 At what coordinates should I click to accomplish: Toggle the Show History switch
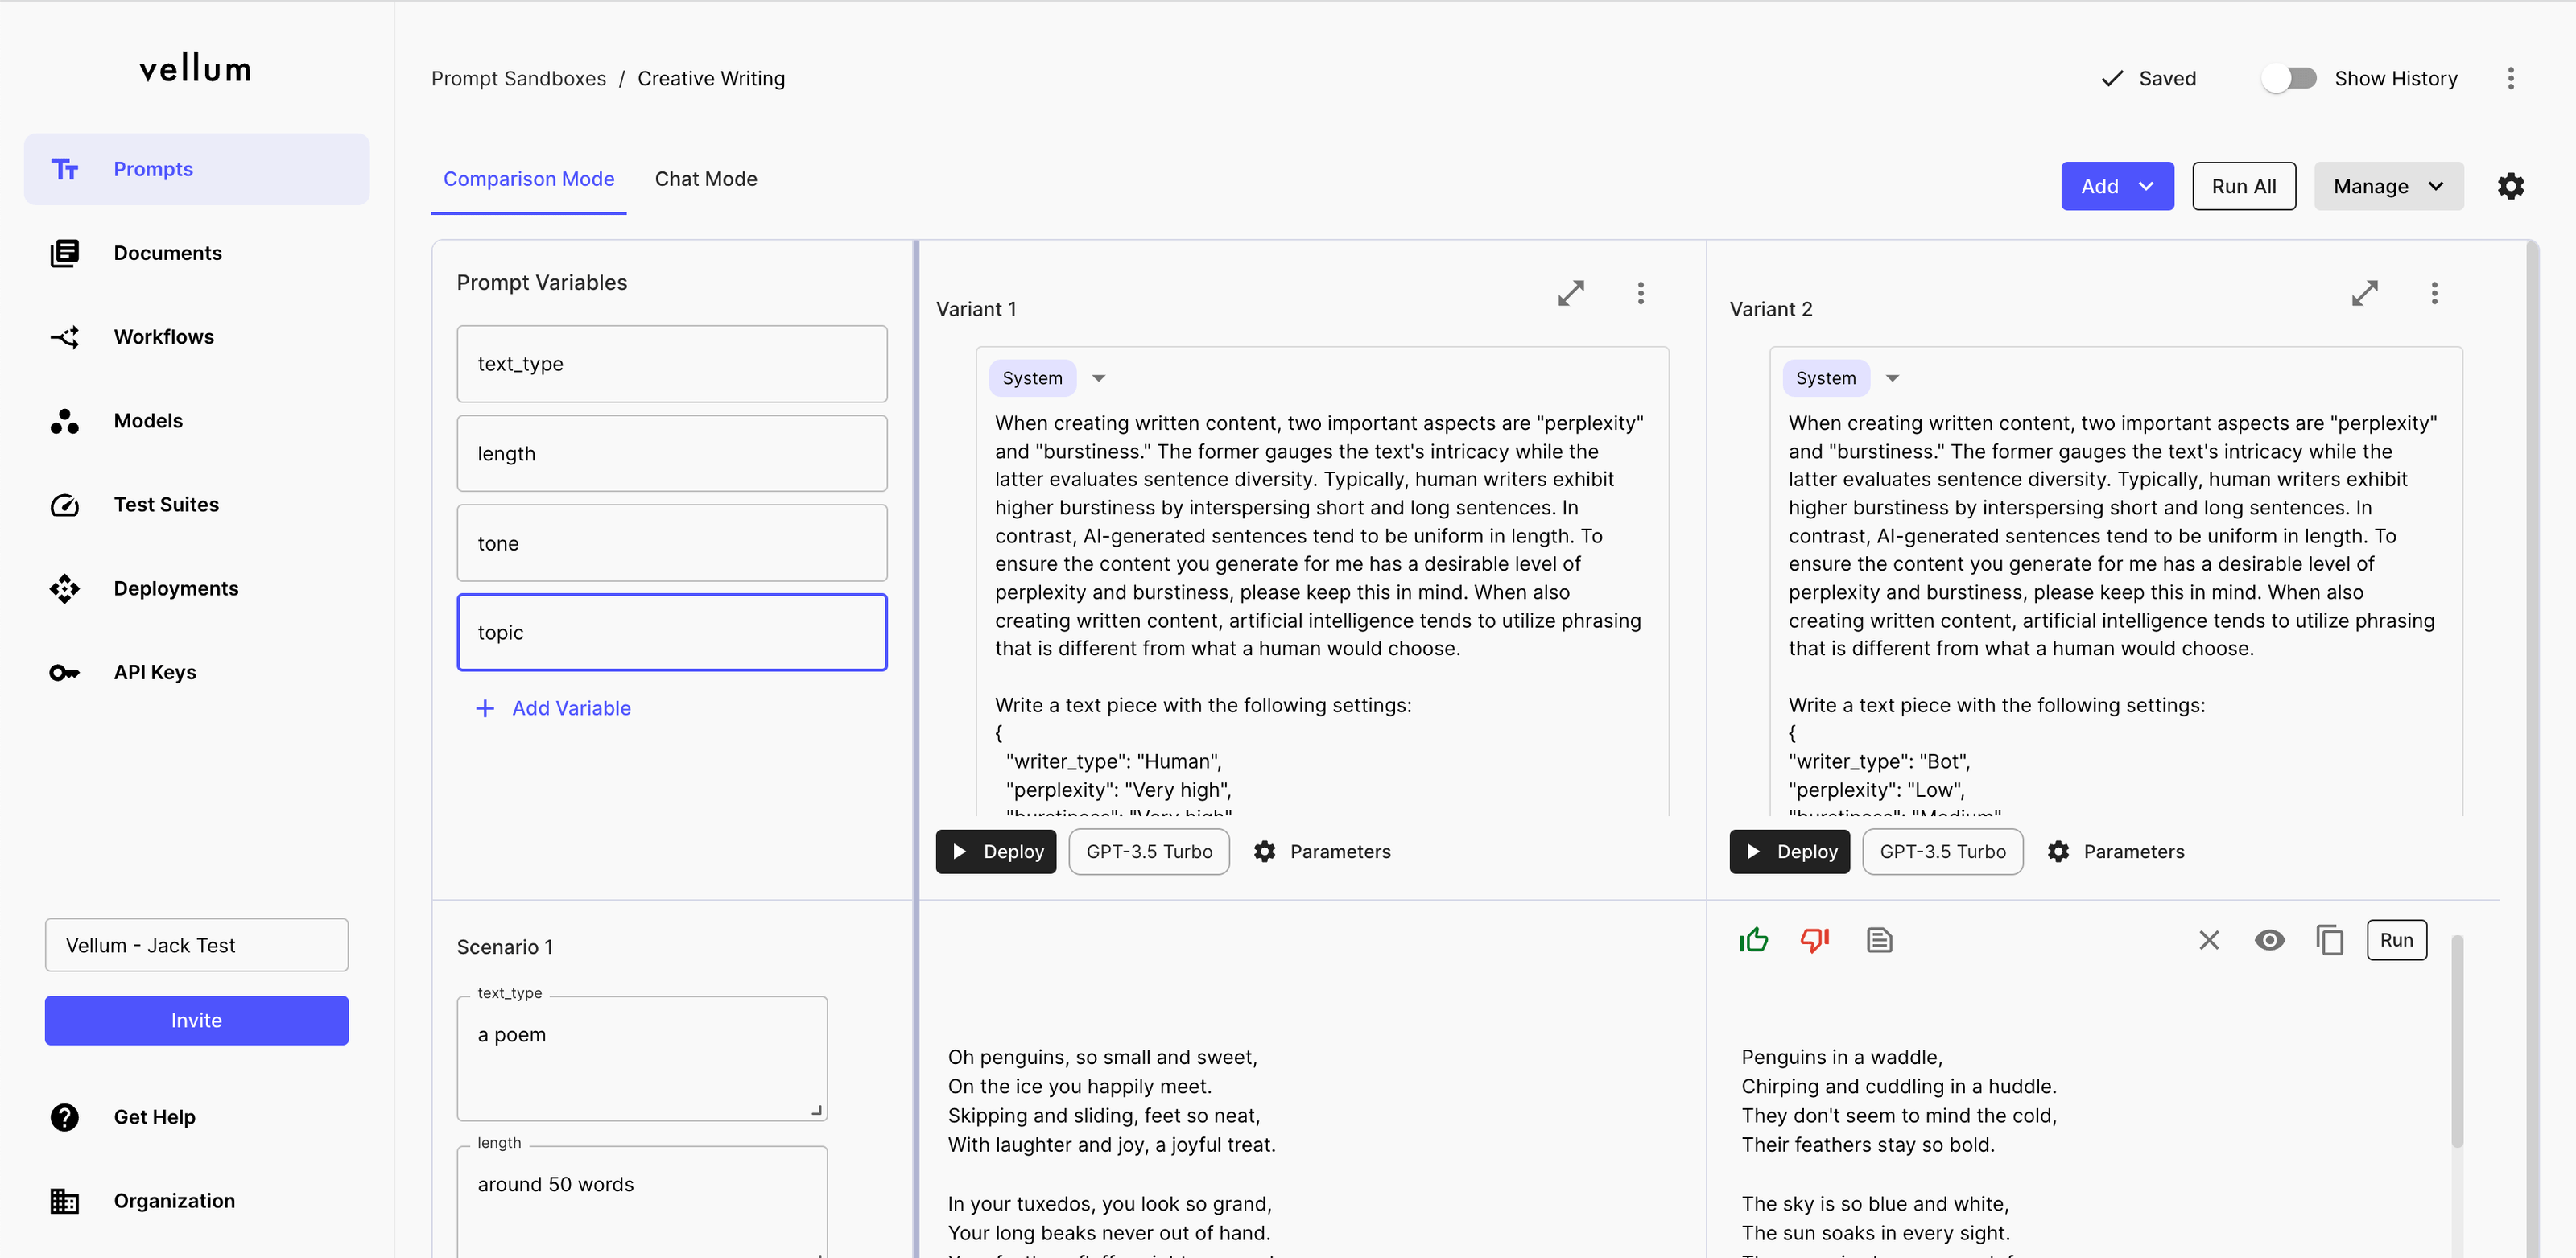click(x=2289, y=78)
